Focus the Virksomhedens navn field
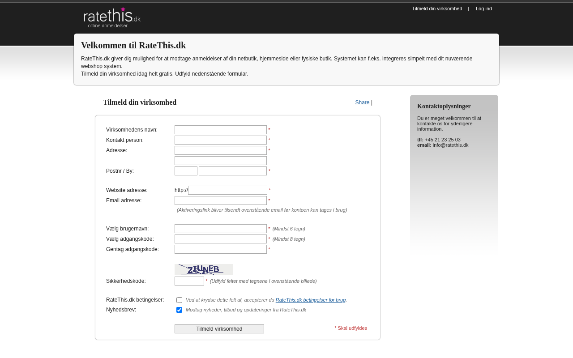 tap(221, 130)
